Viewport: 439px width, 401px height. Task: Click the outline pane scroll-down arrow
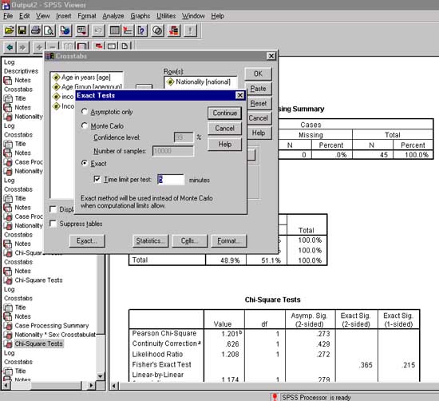[101, 375]
